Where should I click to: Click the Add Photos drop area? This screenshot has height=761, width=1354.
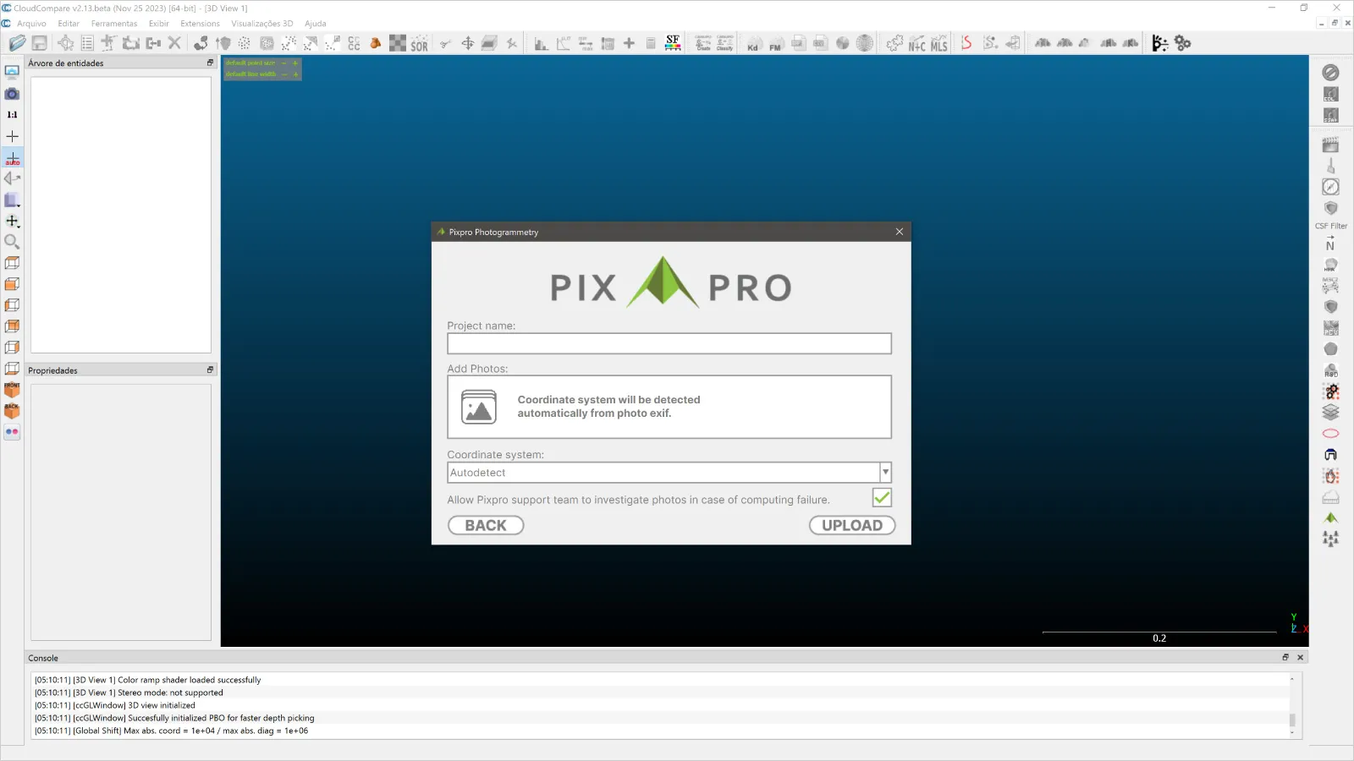coord(669,408)
